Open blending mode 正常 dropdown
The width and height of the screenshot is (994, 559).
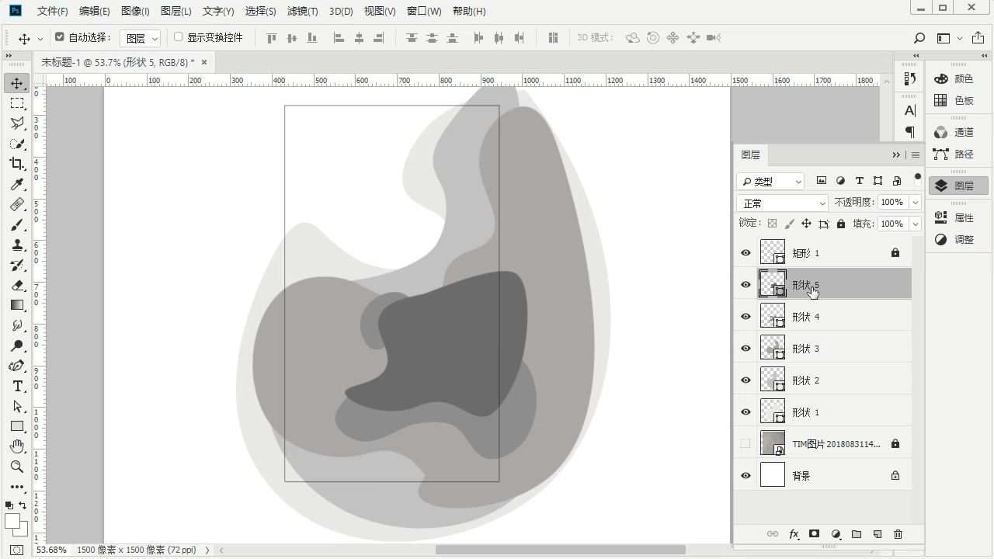(x=784, y=203)
